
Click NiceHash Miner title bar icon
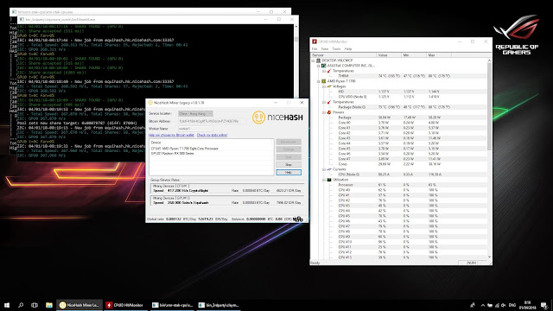pyautogui.click(x=150, y=103)
